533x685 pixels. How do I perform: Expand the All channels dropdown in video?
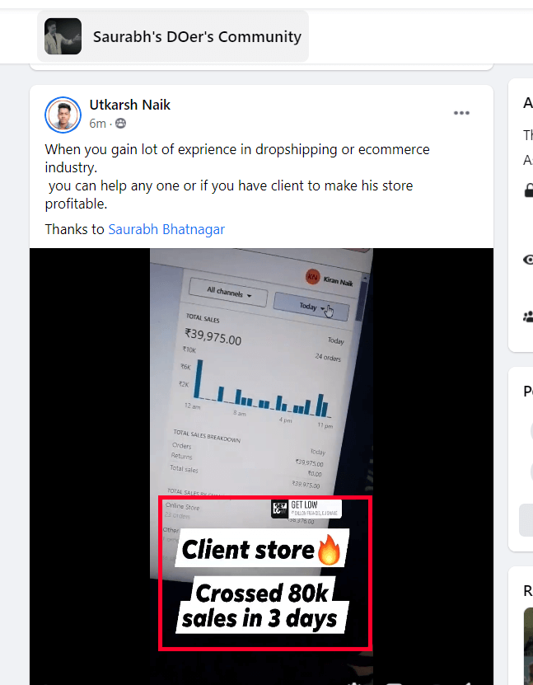[x=228, y=293]
